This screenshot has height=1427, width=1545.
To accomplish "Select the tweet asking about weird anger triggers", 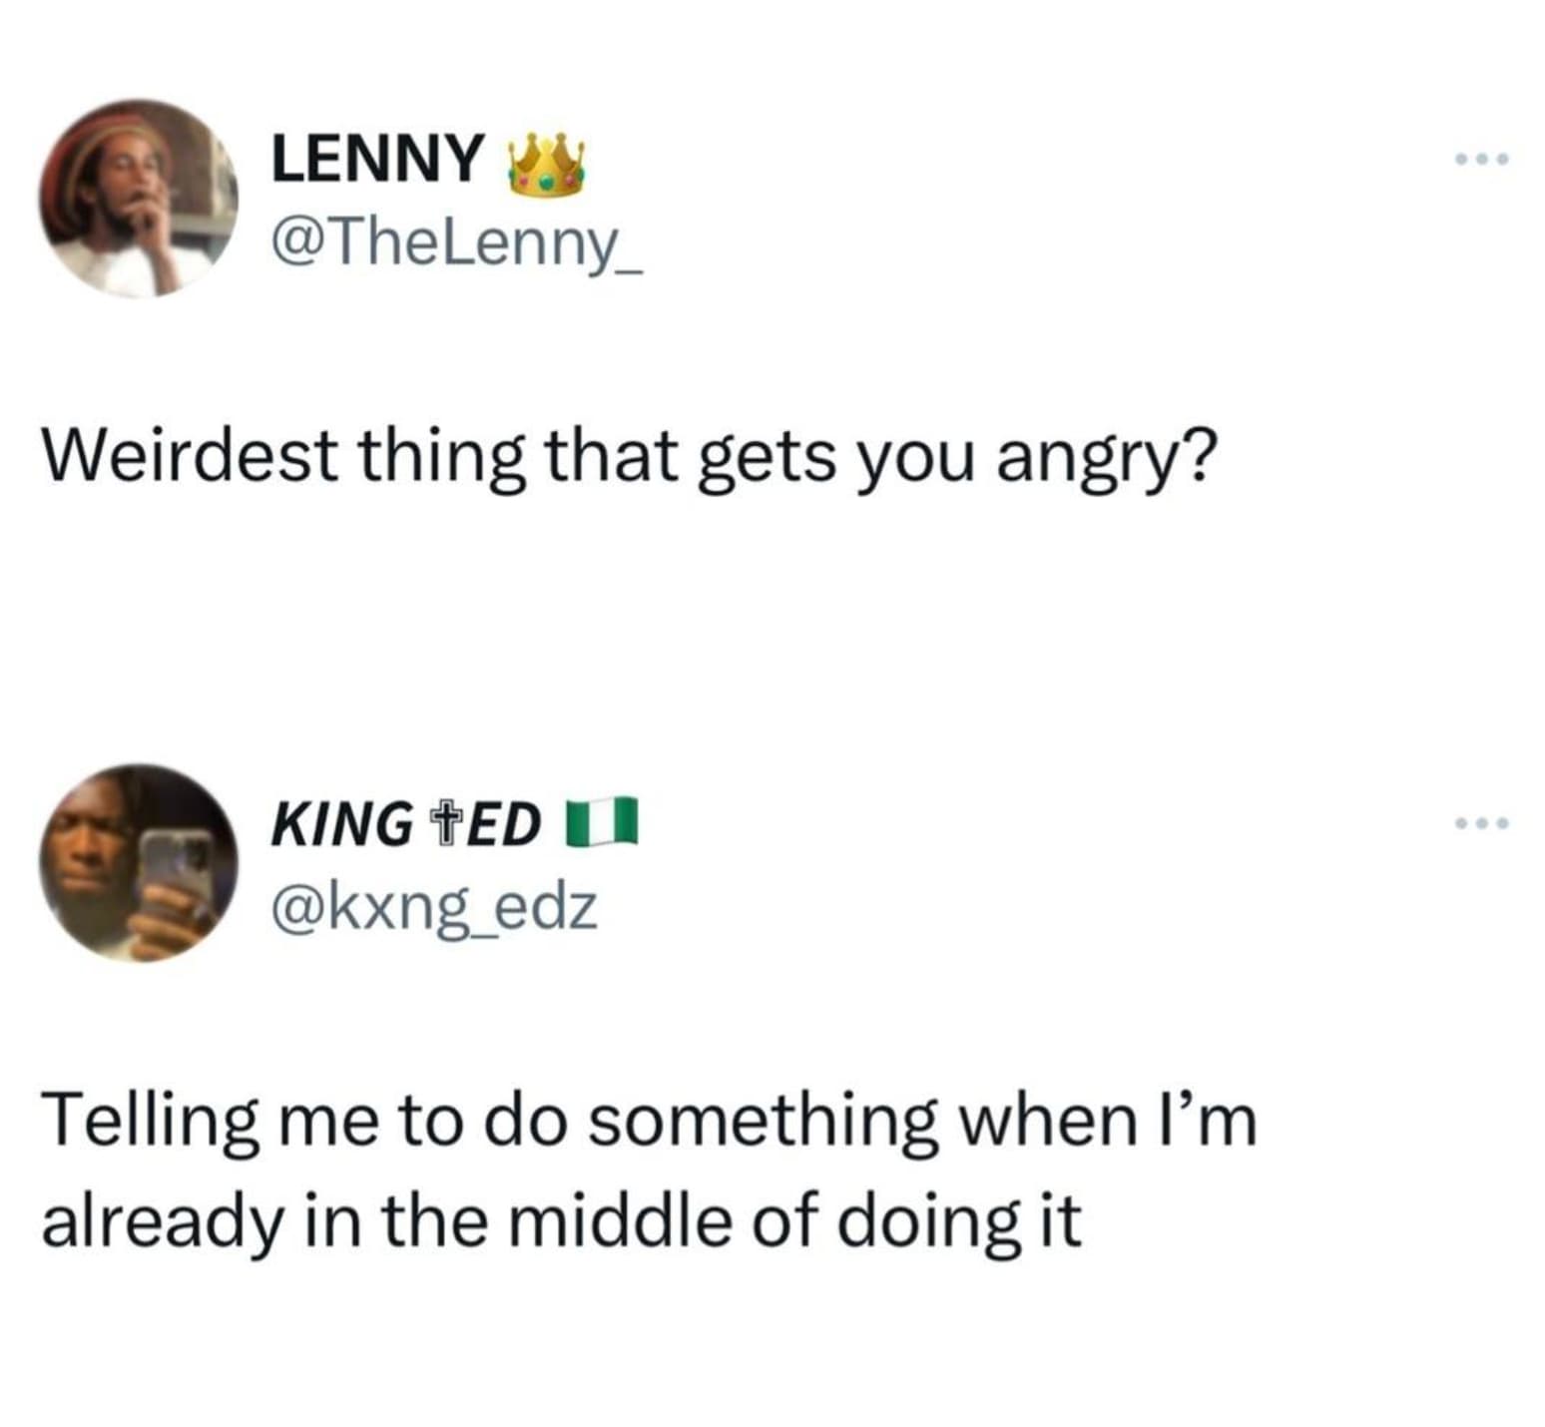I will (x=629, y=457).
